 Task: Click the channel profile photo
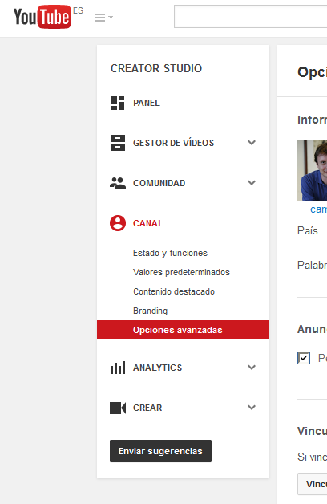[312, 170]
